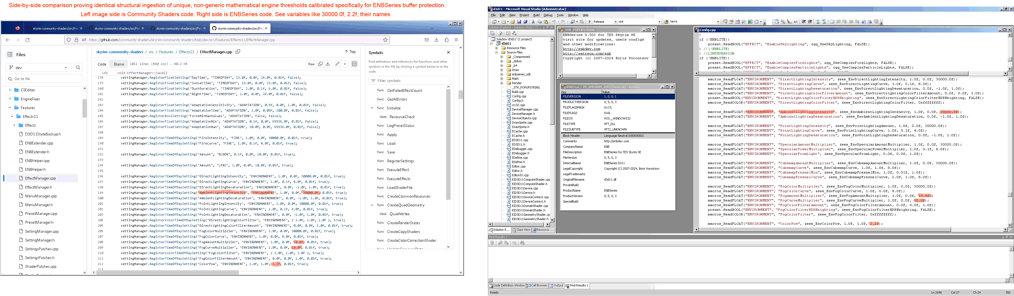1014x296 pixels.
Task: Undo icon in Visual Studio toolbar
Action: click(x=554, y=22)
